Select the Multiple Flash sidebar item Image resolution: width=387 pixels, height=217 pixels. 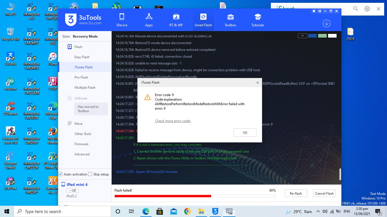(x=85, y=88)
